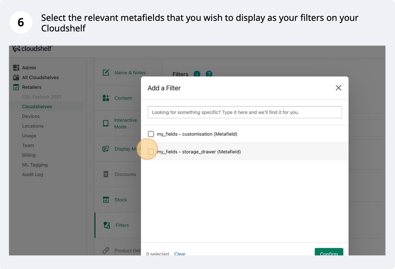Confirm the selected filters
Image resolution: width=395 pixels, height=269 pixels.
[x=329, y=252]
